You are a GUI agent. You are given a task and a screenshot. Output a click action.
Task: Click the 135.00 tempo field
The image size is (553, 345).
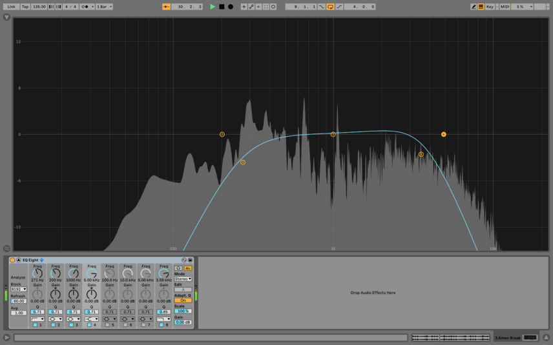tap(39, 6)
